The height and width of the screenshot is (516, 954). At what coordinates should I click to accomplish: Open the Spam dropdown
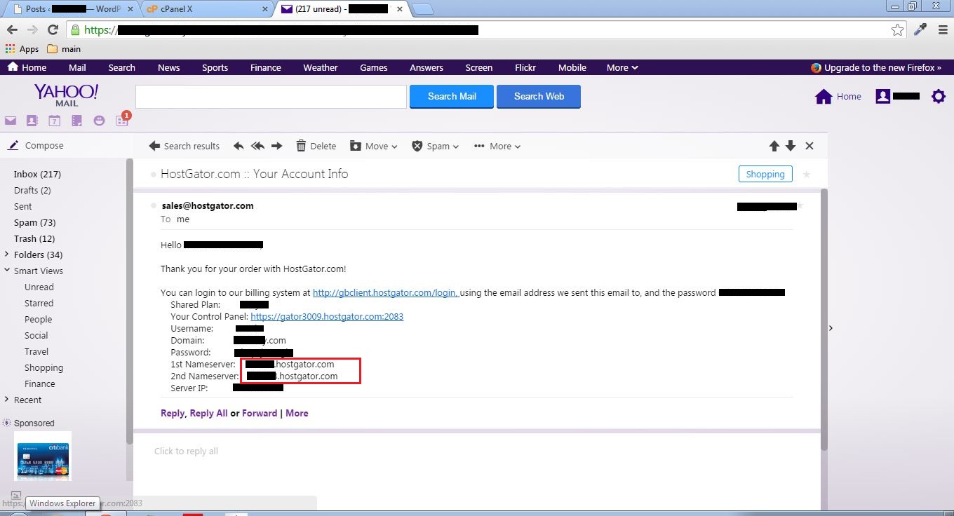[435, 146]
